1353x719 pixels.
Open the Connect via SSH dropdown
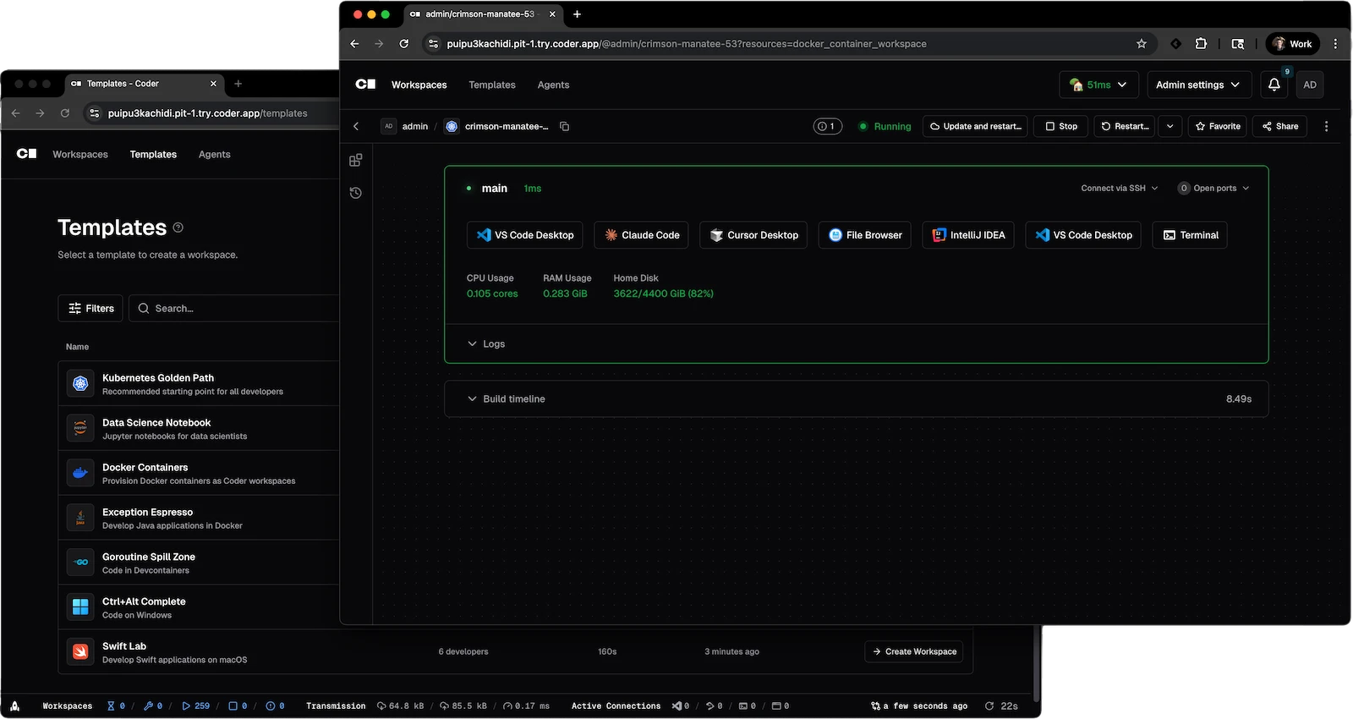1120,189
